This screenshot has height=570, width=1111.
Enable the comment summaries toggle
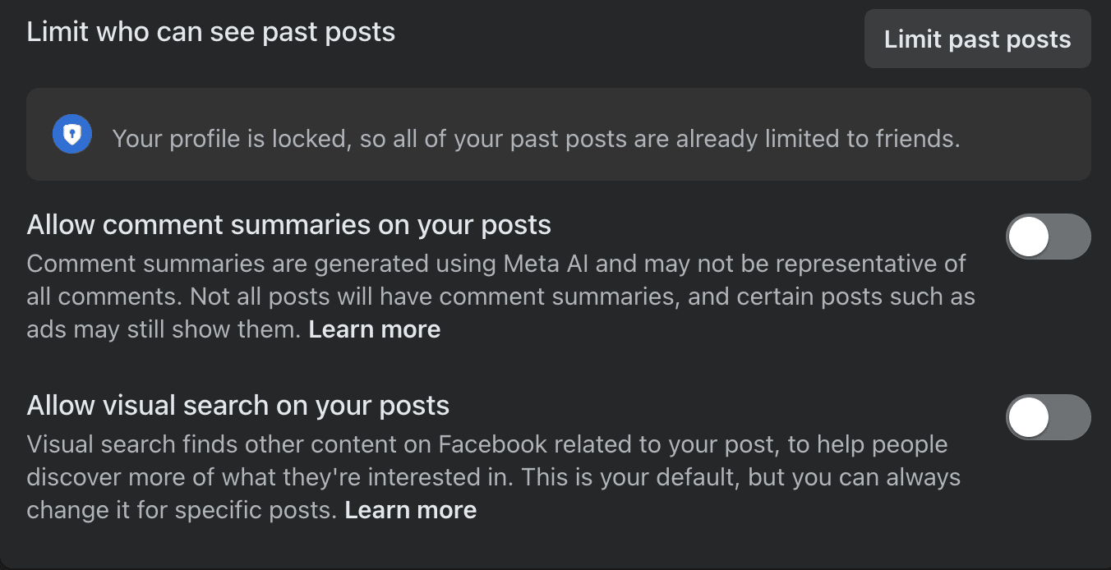tap(1048, 237)
